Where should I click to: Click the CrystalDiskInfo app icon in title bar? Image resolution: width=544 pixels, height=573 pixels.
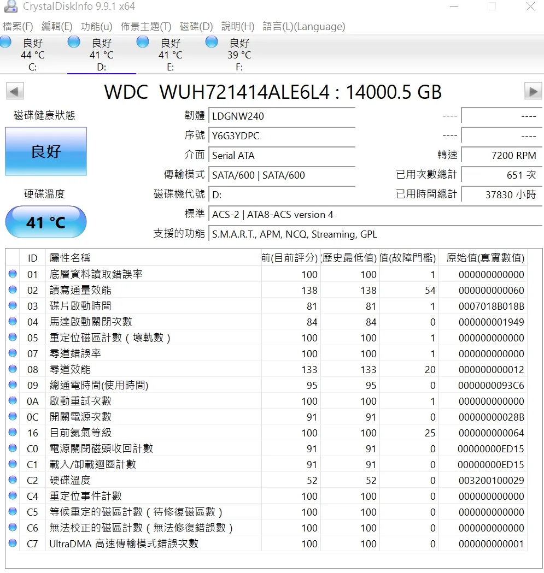[x=10, y=6]
